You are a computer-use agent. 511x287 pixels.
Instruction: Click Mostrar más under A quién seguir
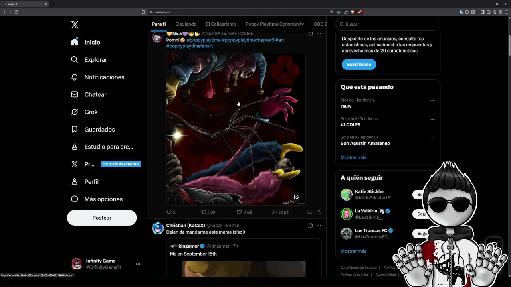[x=353, y=251]
